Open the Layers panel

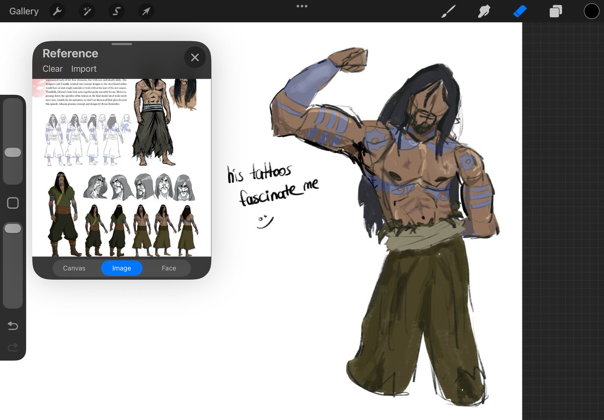coord(556,11)
